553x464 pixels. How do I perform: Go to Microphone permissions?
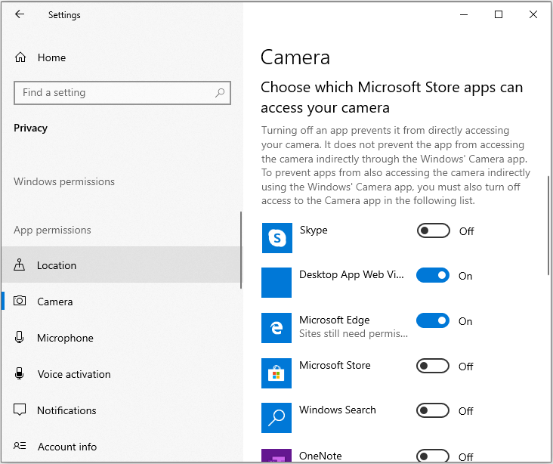pos(122,337)
